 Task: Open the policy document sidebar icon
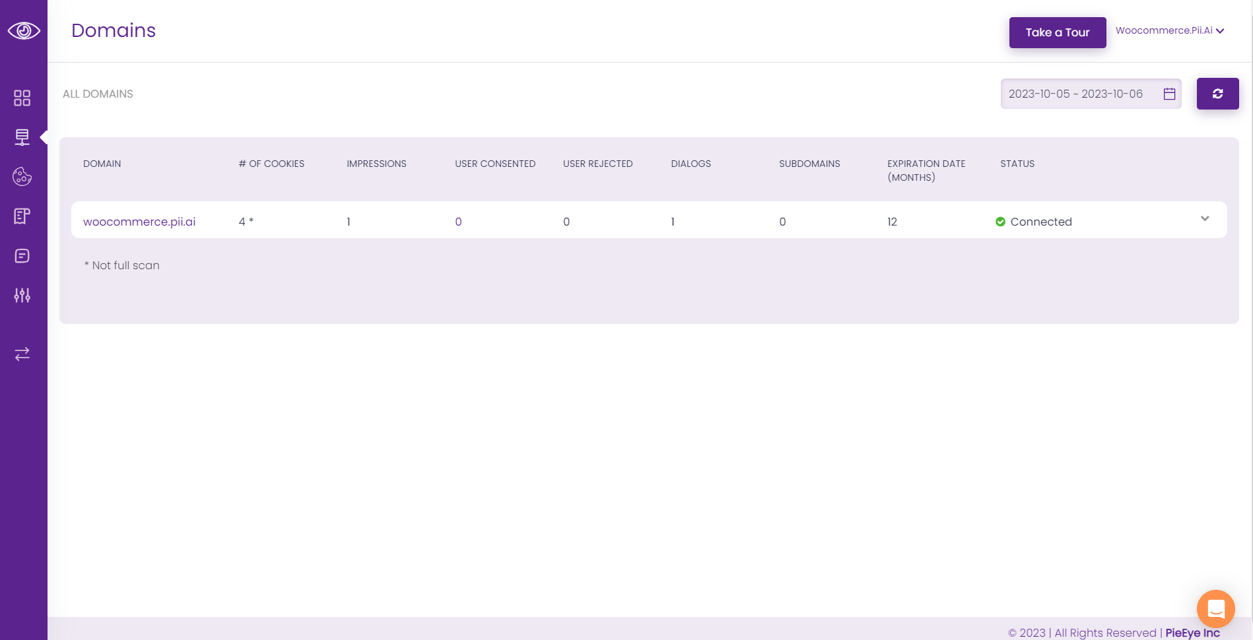pos(22,216)
